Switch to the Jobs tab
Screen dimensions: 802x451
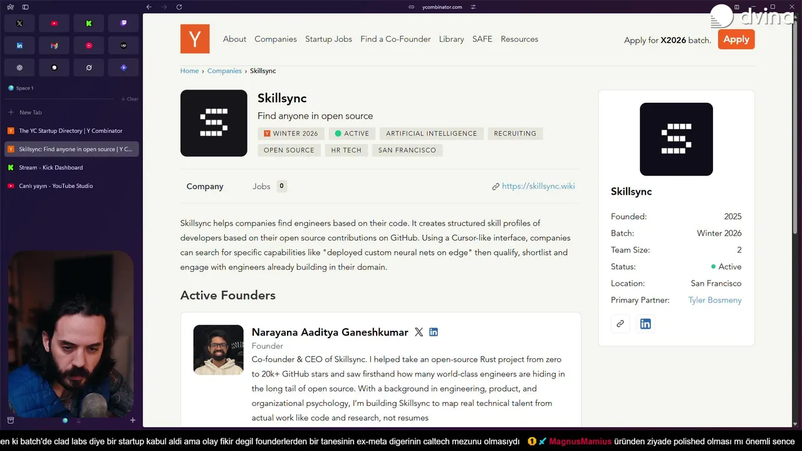261,187
